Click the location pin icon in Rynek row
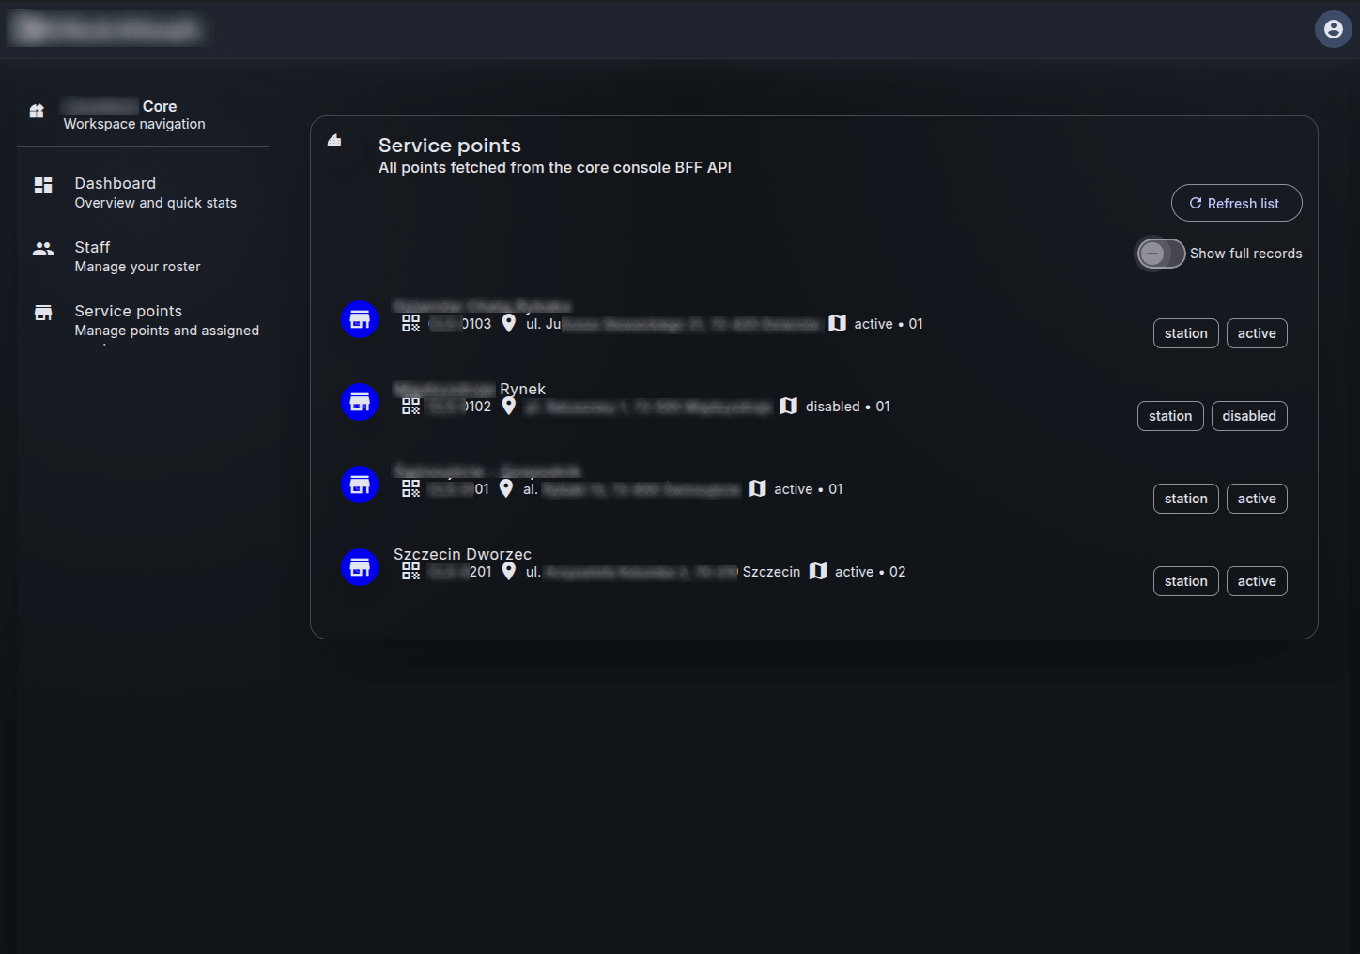1360x954 pixels. (x=508, y=406)
